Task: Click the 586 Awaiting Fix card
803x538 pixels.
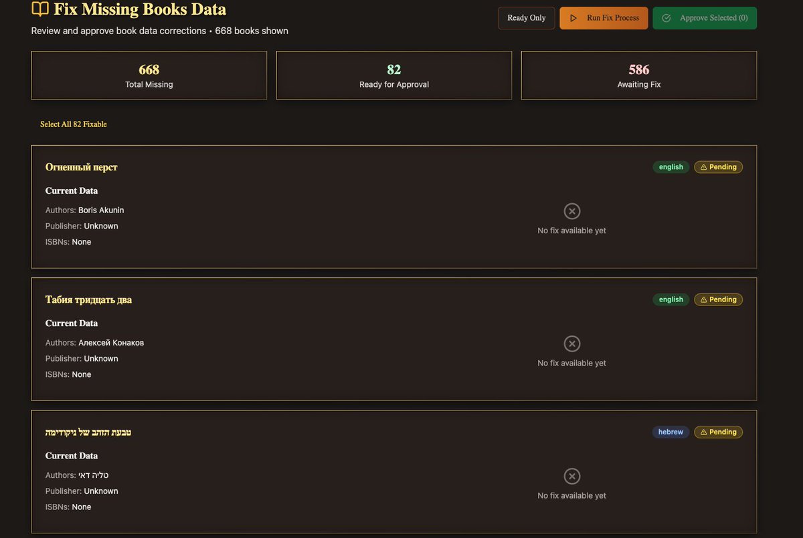Action: [639, 76]
